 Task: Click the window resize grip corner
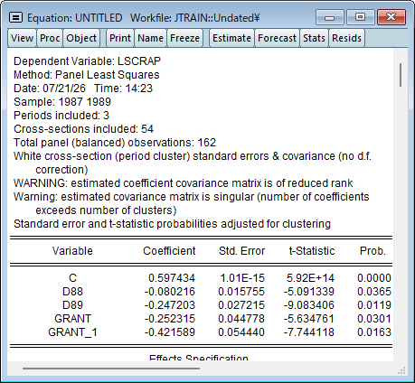pos(401,370)
